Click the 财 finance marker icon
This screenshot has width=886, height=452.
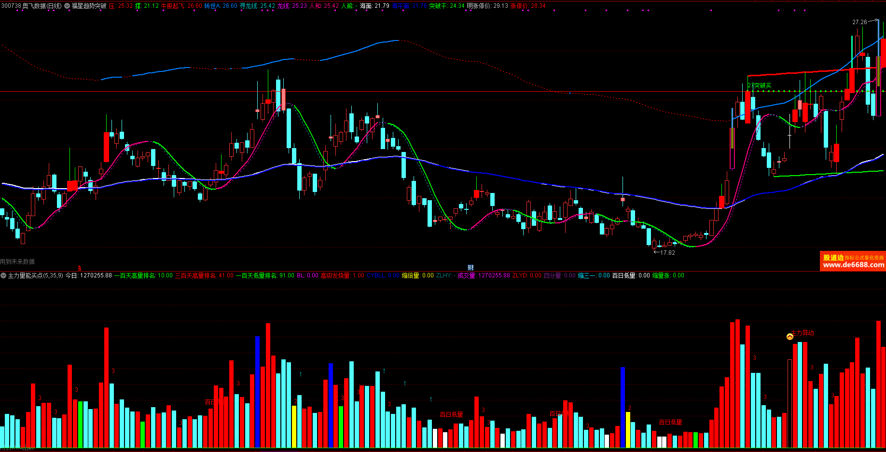click(471, 268)
